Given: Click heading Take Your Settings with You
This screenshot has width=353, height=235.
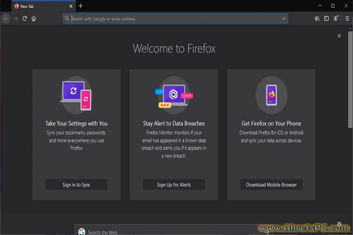Looking at the screenshot, I should [76, 123].
